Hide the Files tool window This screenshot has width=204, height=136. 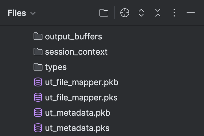191,13
